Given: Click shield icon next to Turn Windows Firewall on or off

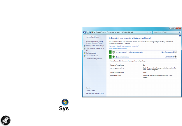Looking at the screenshot, I should click(85, 49).
